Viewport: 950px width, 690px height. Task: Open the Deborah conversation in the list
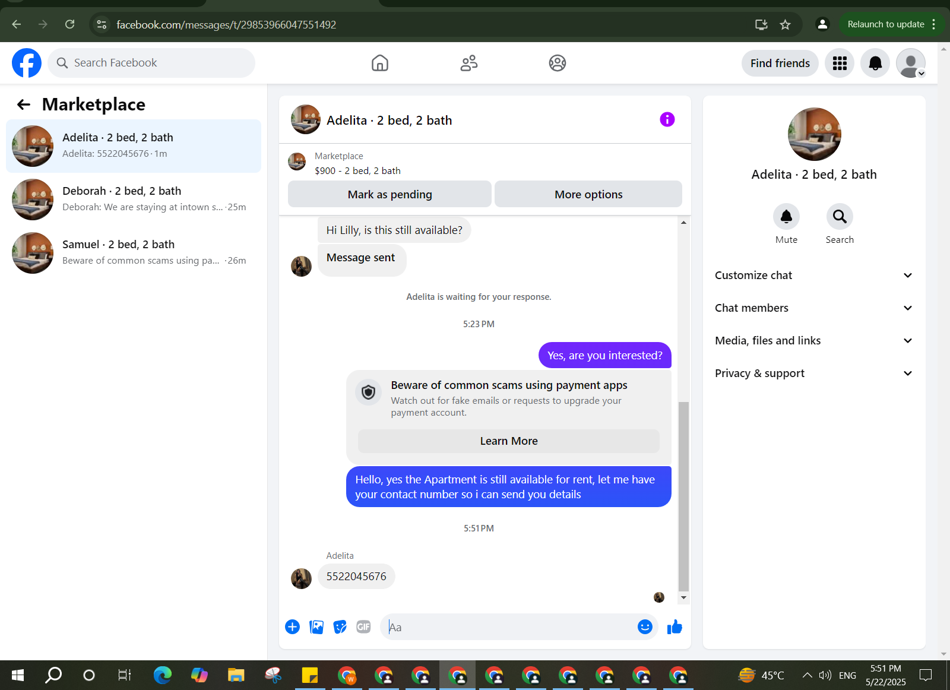click(134, 200)
